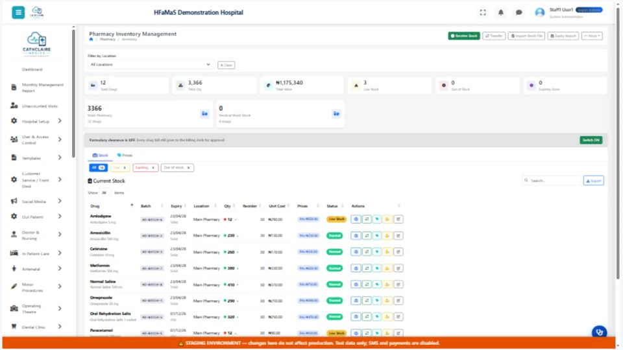The image size is (623, 350).
Task: Toggle the hamburger sidebar menu button
Action: click(18, 12)
